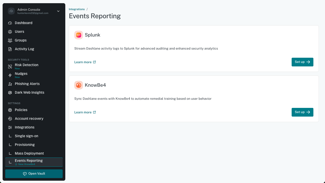The width and height of the screenshot is (325, 183).
Task: Expand the Admin Console account dropdown chevron
Action: (x=58, y=11)
